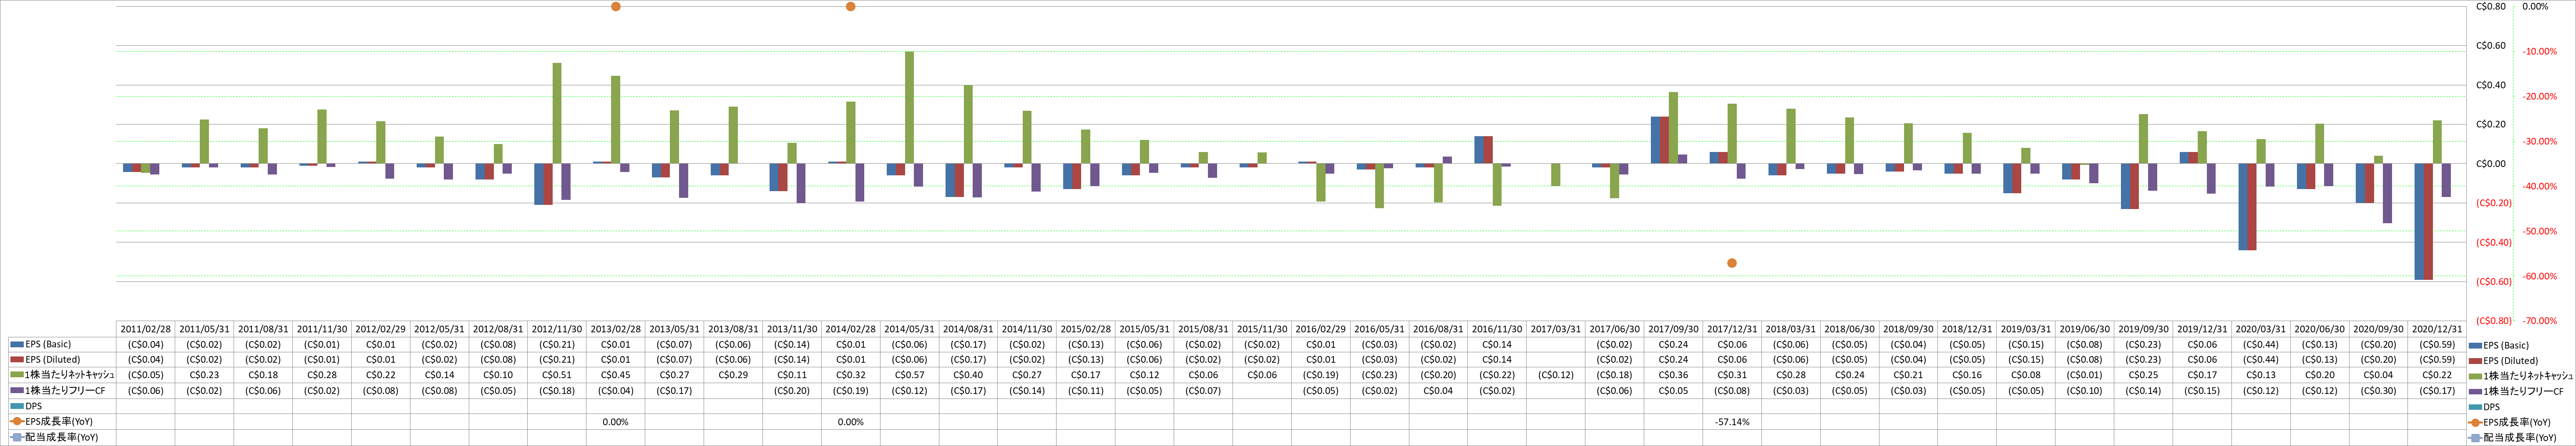Select the 2017/09/30 date column header
This screenshot has width=2576, height=446.
coord(1673,329)
